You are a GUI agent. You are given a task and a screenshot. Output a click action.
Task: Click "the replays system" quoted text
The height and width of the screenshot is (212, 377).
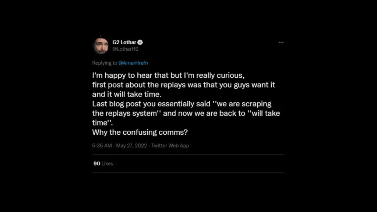[126, 113]
